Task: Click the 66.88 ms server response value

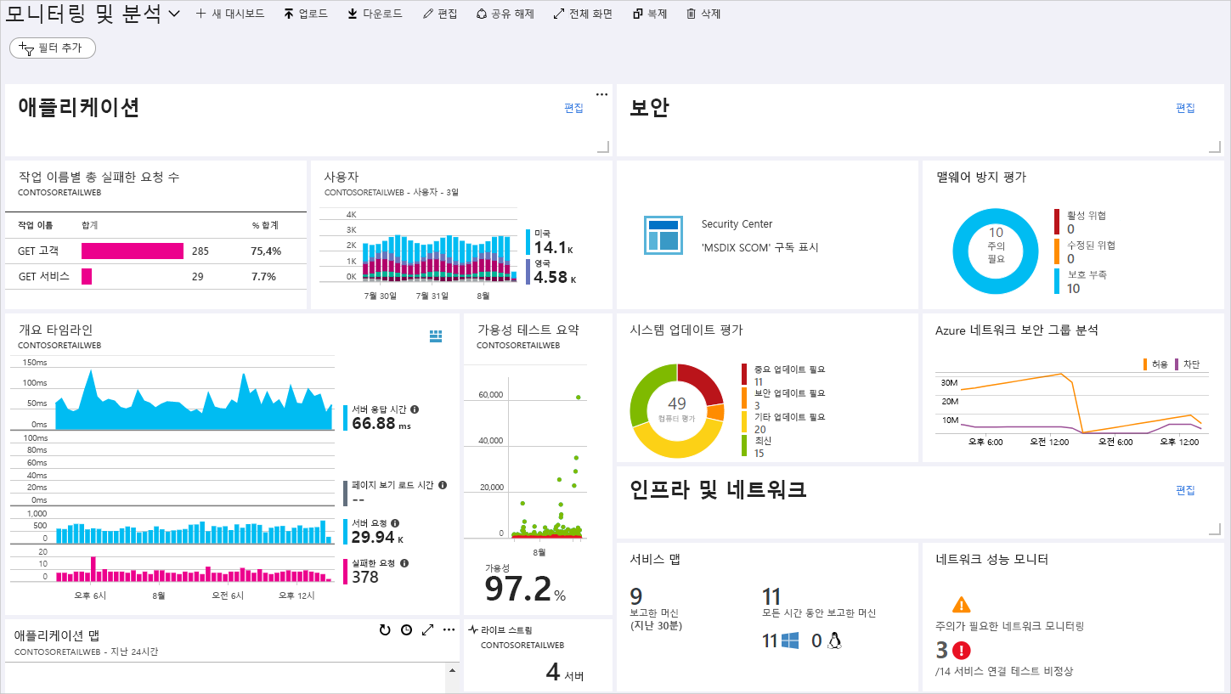Action: click(381, 423)
